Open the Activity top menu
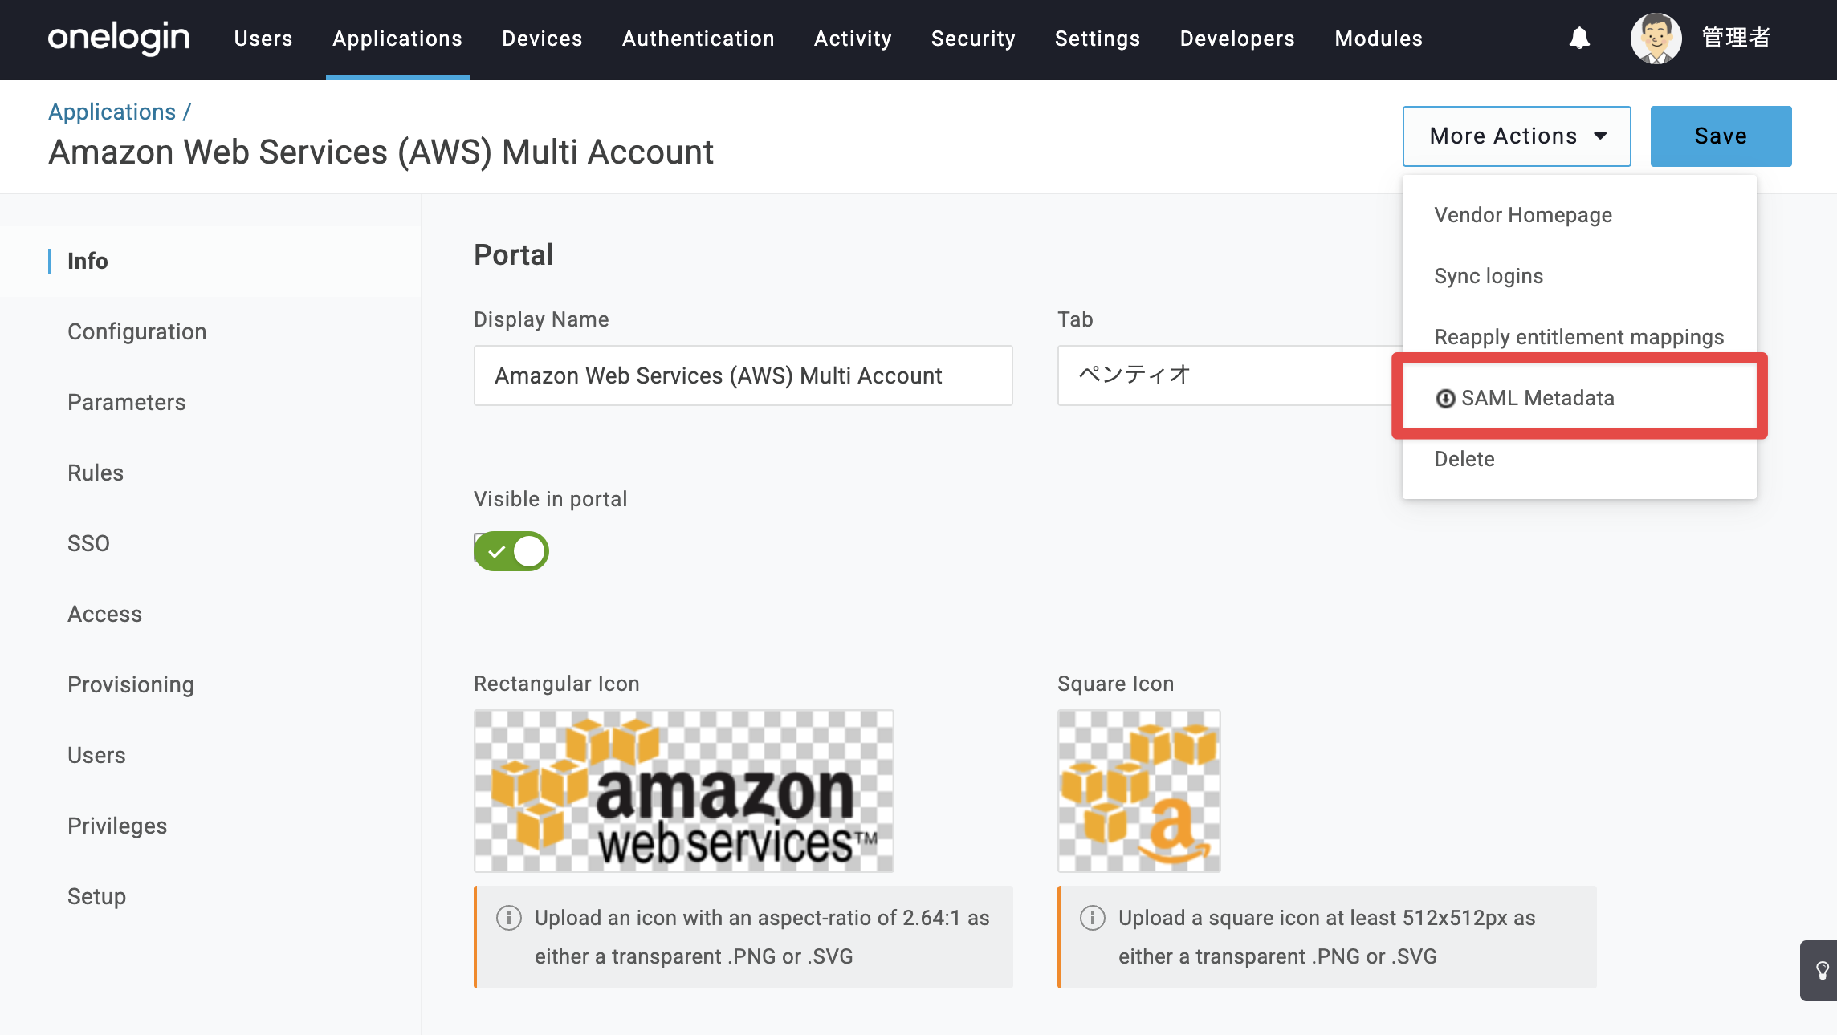The width and height of the screenshot is (1837, 1035). pyautogui.click(x=853, y=39)
